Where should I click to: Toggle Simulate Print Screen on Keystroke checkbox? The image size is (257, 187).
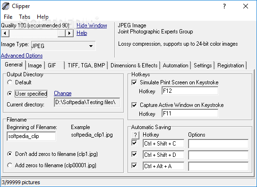[134, 82]
